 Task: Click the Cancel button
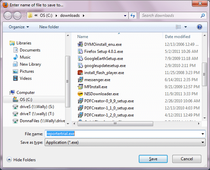point(187,159)
